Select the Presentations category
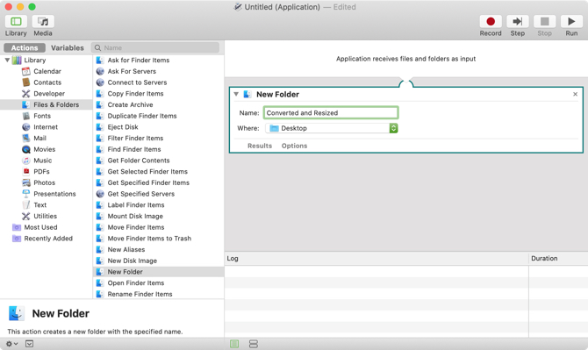 54,194
